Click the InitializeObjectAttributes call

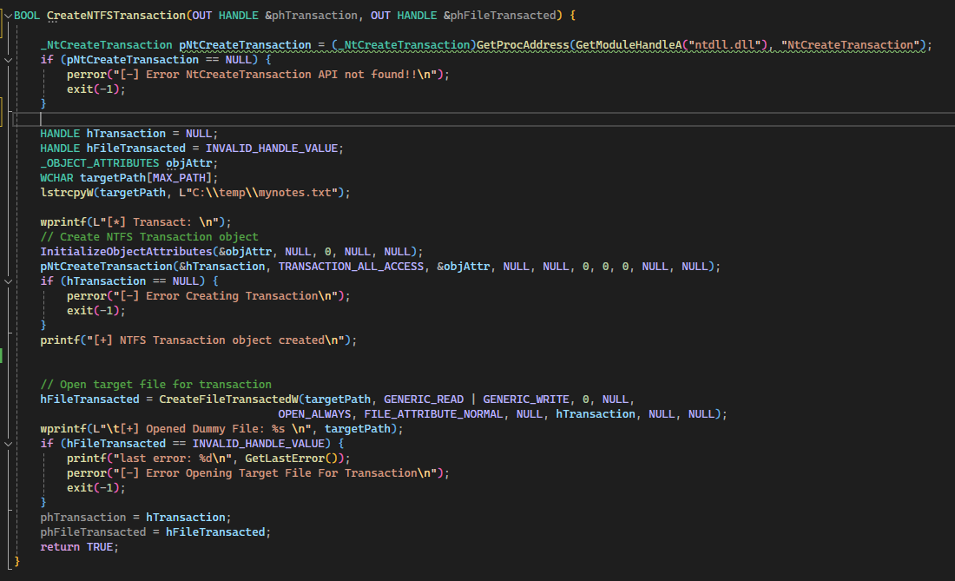pyautogui.click(x=125, y=252)
